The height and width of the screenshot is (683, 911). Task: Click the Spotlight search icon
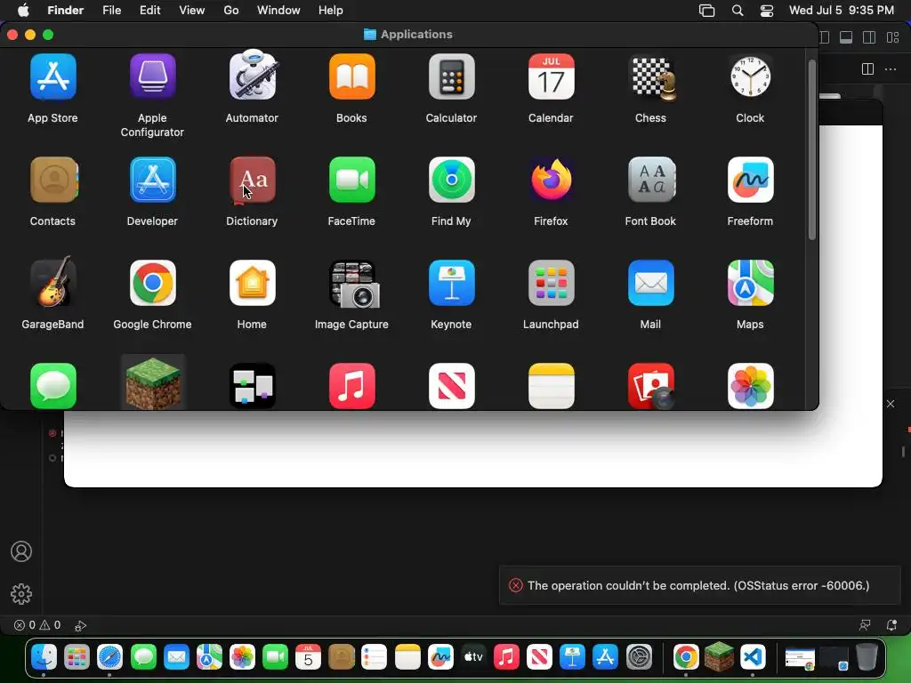(x=738, y=11)
